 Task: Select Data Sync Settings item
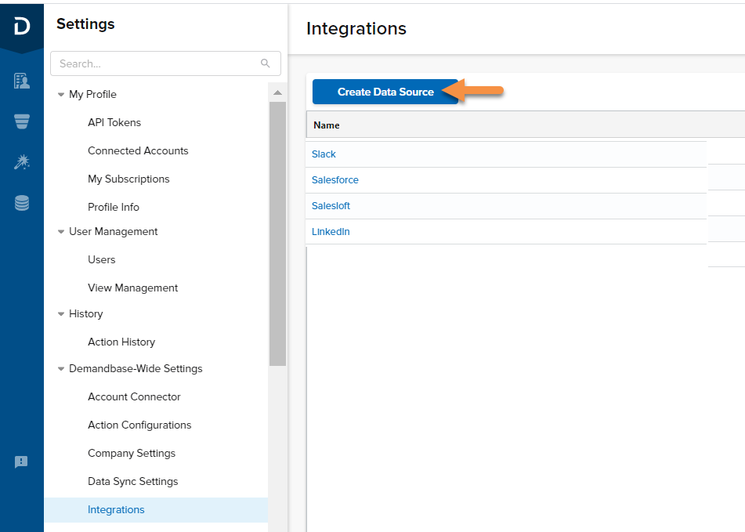point(133,481)
